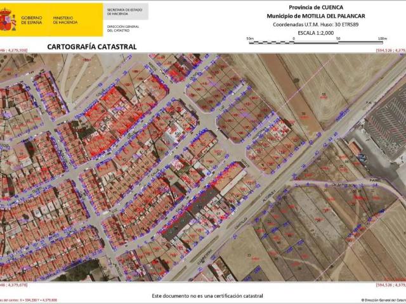Click the 'ESCALA 1:2,000' label
The width and height of the screenshot is (406, 304).
[316, 33]
